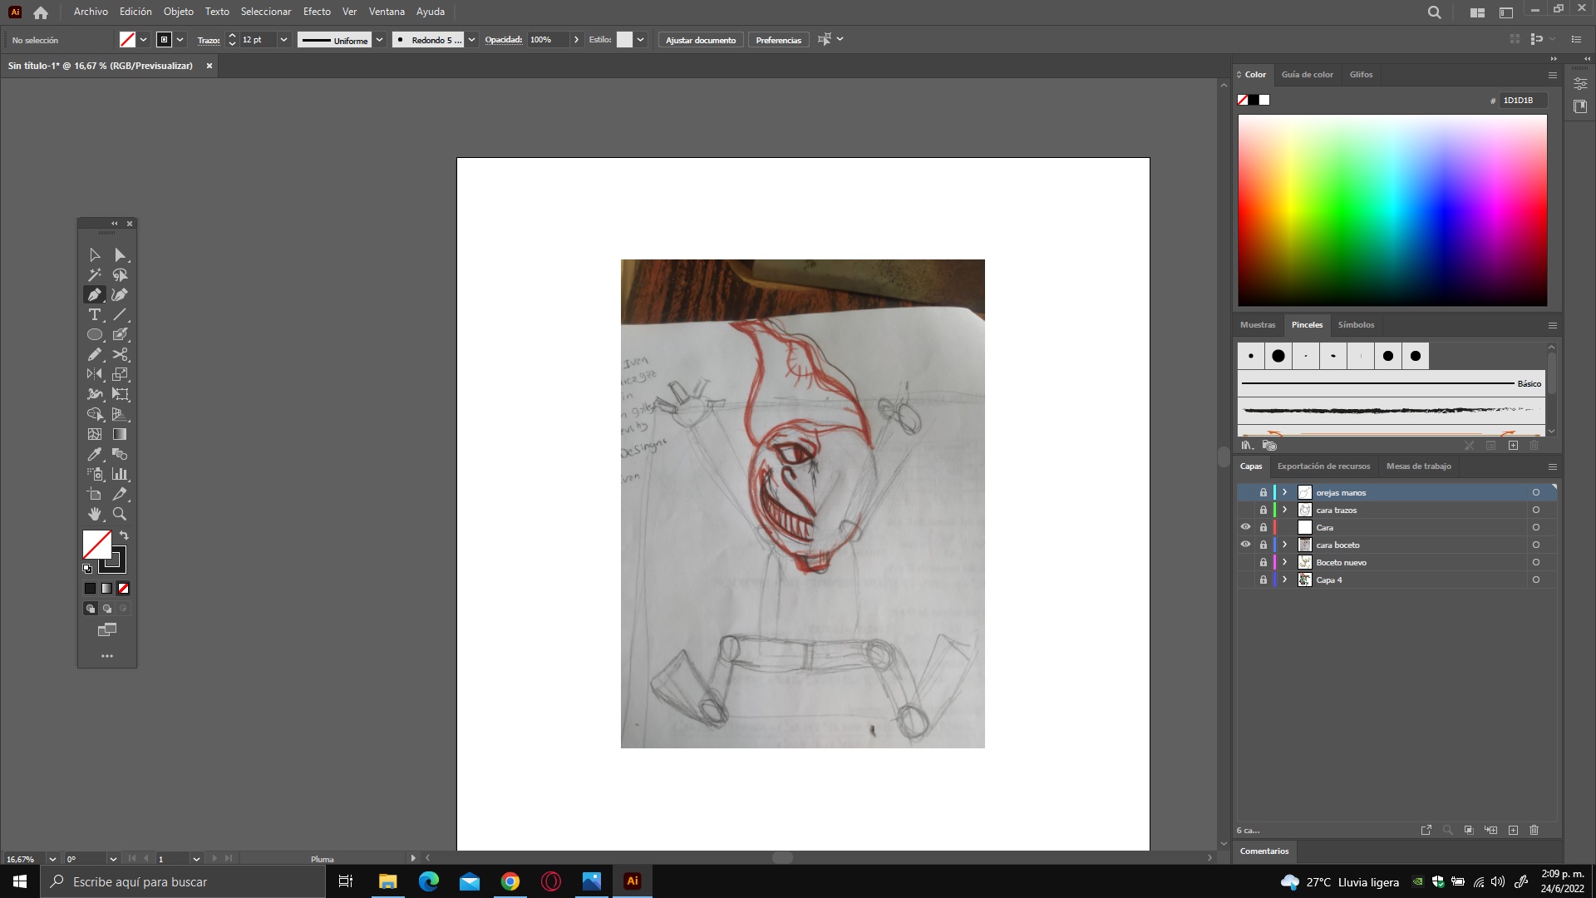Open the Efecto menu

[x=317, y=12]
